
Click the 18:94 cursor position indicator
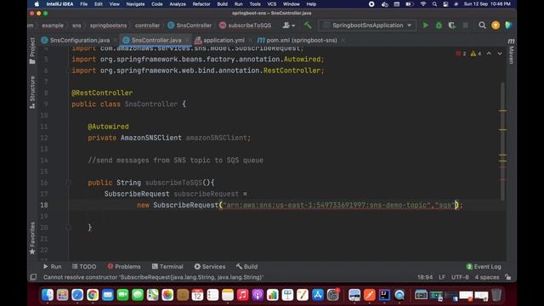tap(425, 277)
